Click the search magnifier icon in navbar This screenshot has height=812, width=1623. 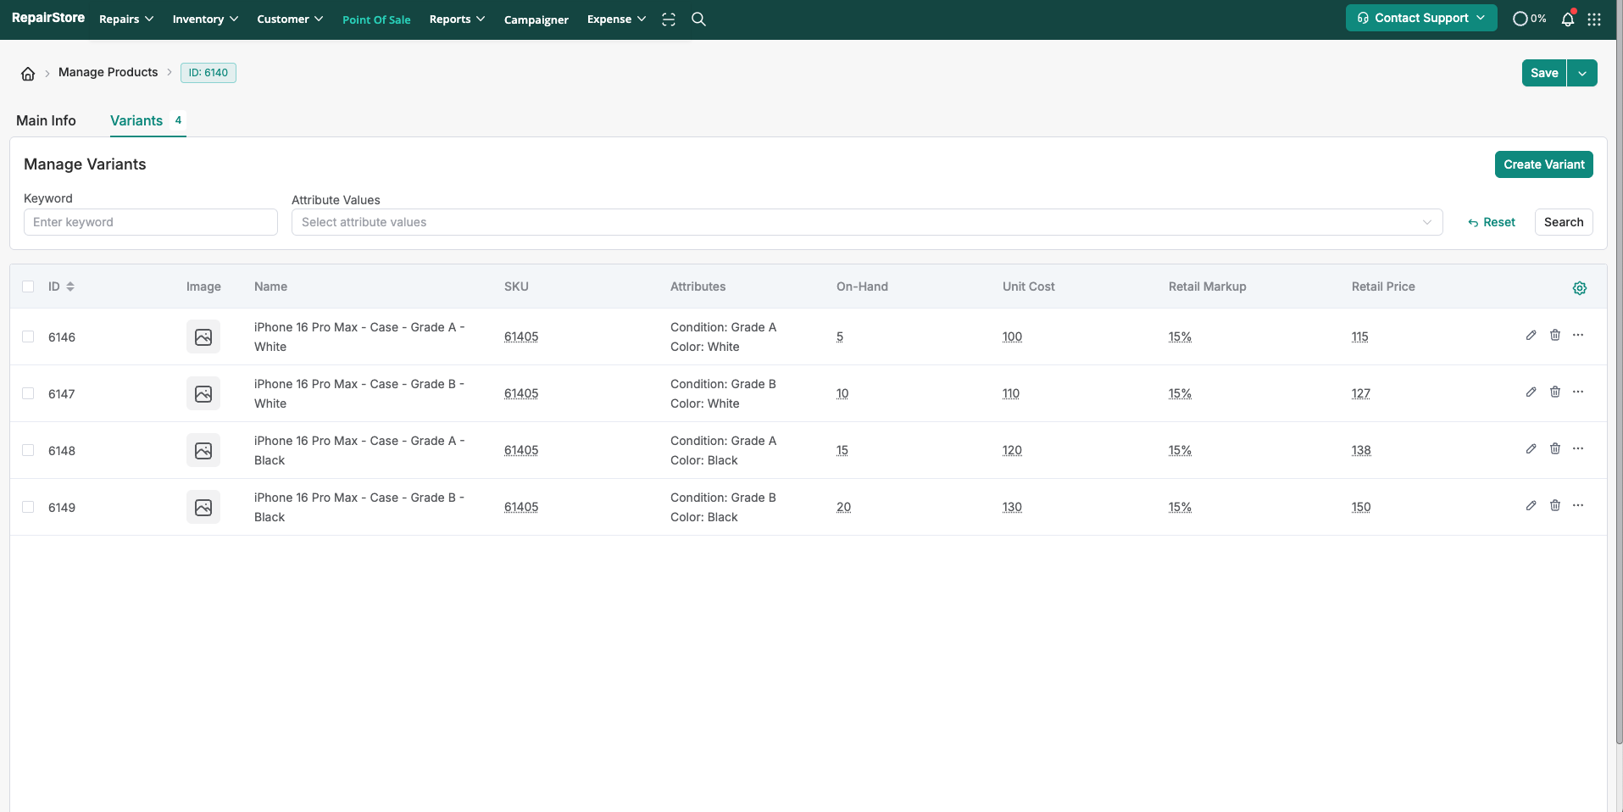[698, 19]
